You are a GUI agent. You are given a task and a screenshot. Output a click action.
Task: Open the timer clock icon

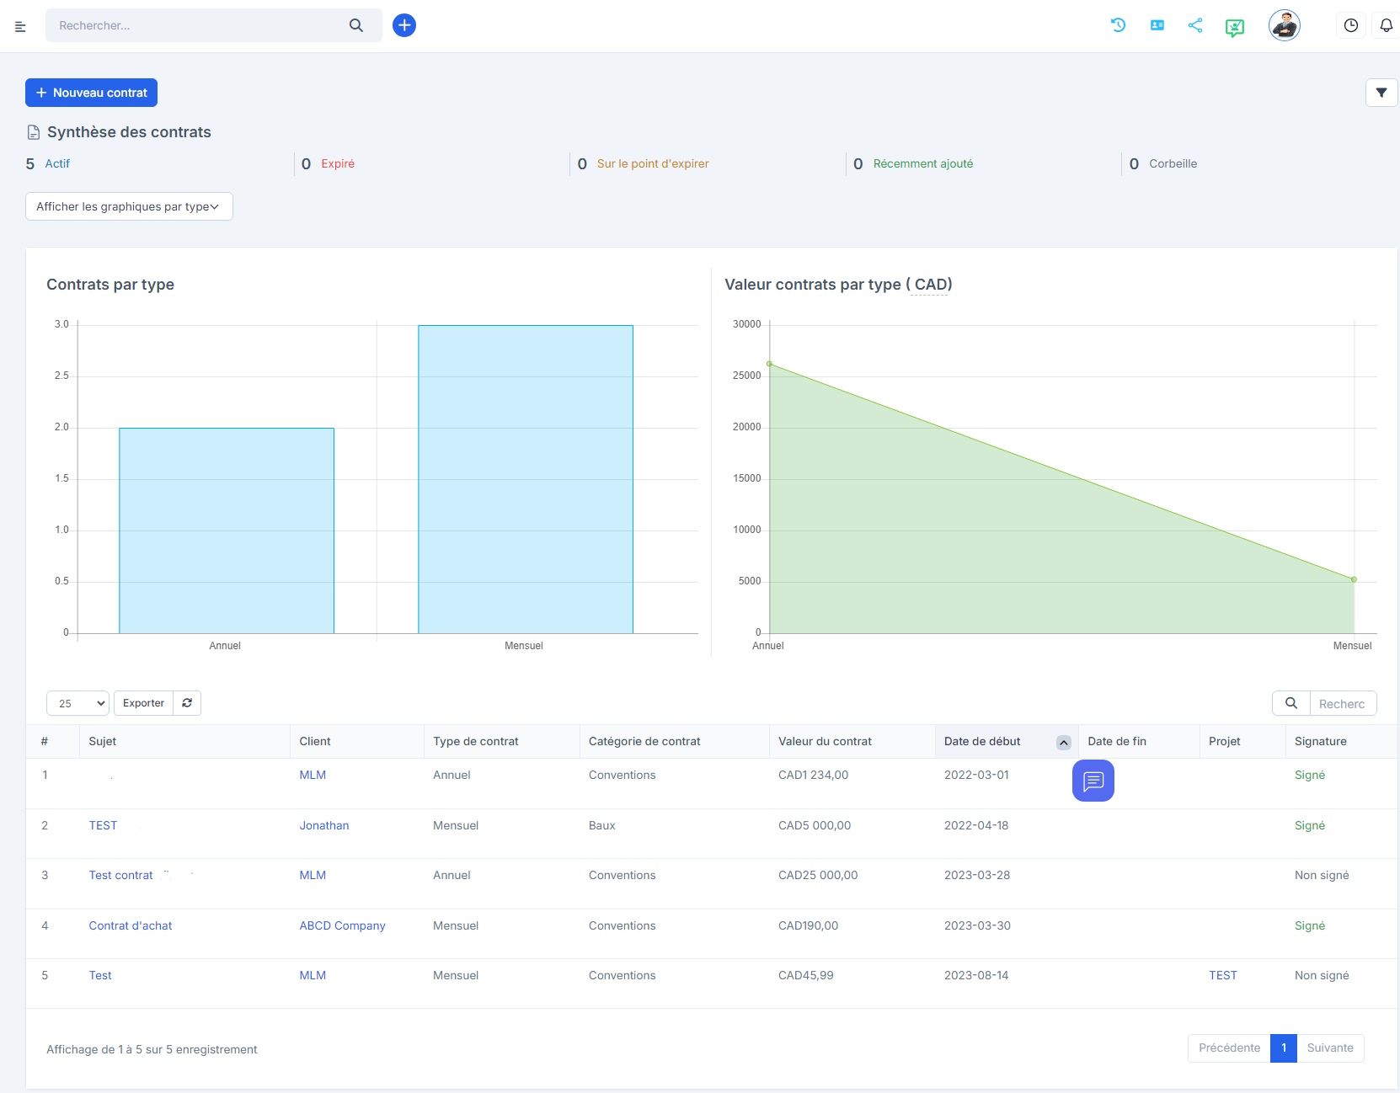pyautogui.click(x=1351, y=25)
